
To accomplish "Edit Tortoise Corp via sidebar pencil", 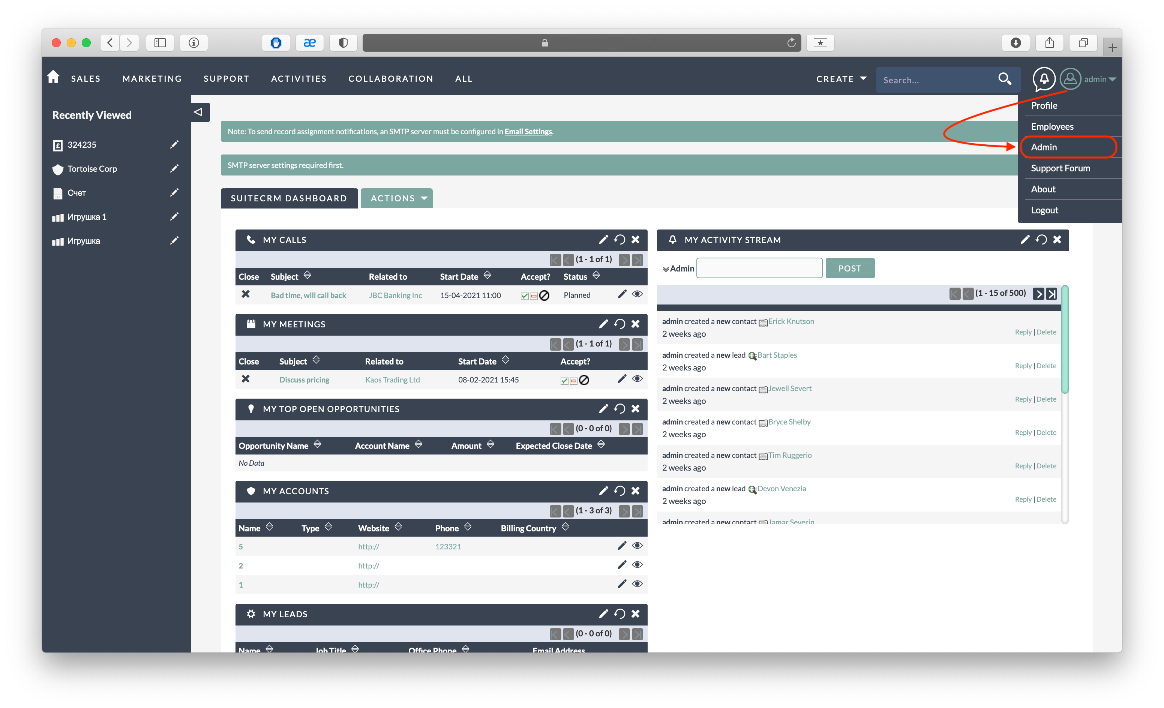I will [x=174, y=168].
